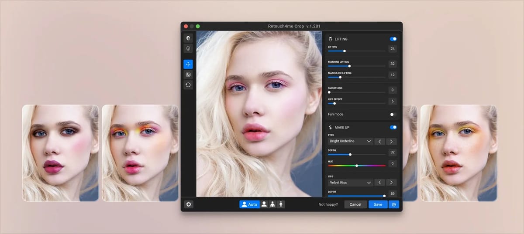Screen dimensions: 524x234
Task: Choose the Auto crop mode
Action: [249, 204]
